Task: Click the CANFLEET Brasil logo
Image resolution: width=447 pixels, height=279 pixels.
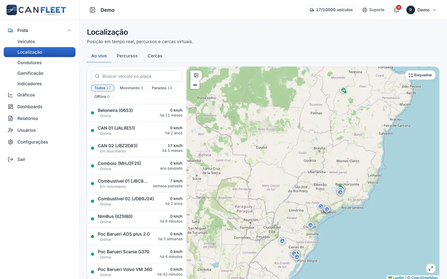Action: tap(36, 10)
